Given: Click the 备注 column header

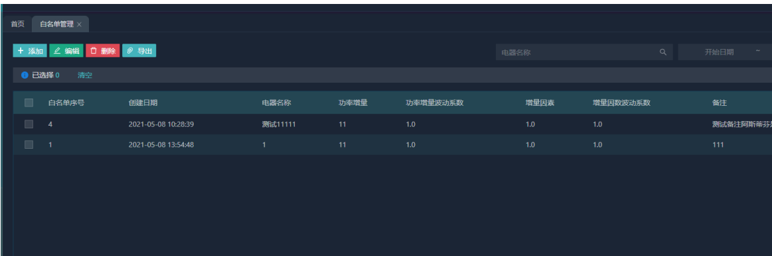Looking at the screenshot, I should pyautogui.click(x=720, y=103).
